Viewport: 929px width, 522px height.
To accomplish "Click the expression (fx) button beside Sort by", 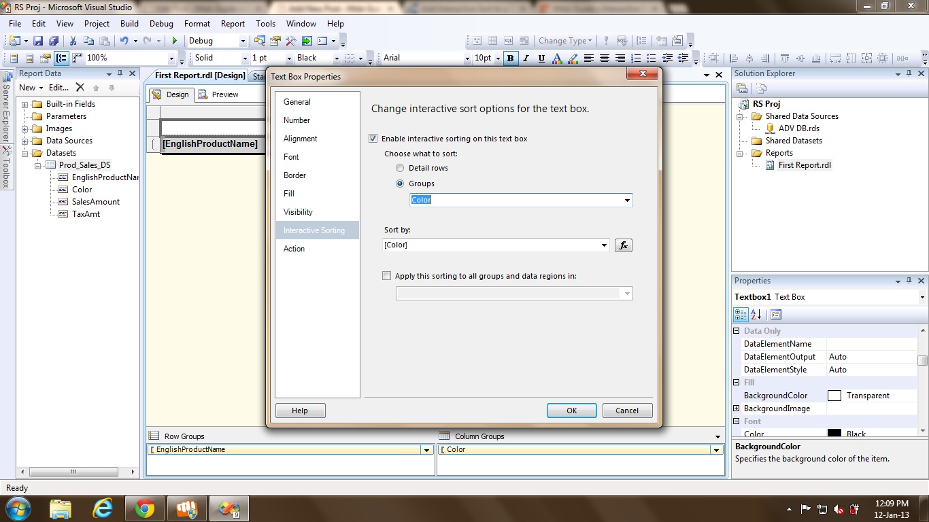I will 623,245.
